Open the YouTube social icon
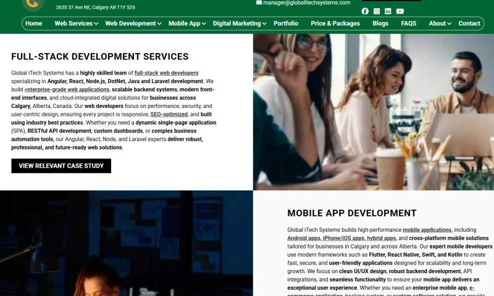Image resolution: width=494 pixels, height=296 pixels. pyautogui.click(x=400, y=11)
